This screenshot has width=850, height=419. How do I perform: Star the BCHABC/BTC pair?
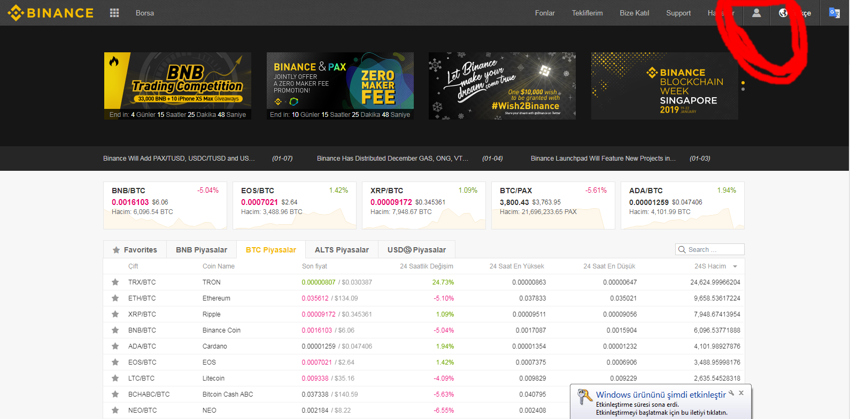pyautogui.click(x=115, y=394)
